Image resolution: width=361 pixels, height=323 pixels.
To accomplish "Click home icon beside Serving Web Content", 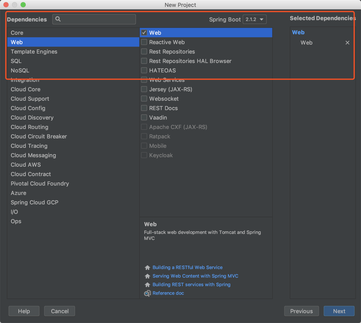I will (x=148, y=276).
